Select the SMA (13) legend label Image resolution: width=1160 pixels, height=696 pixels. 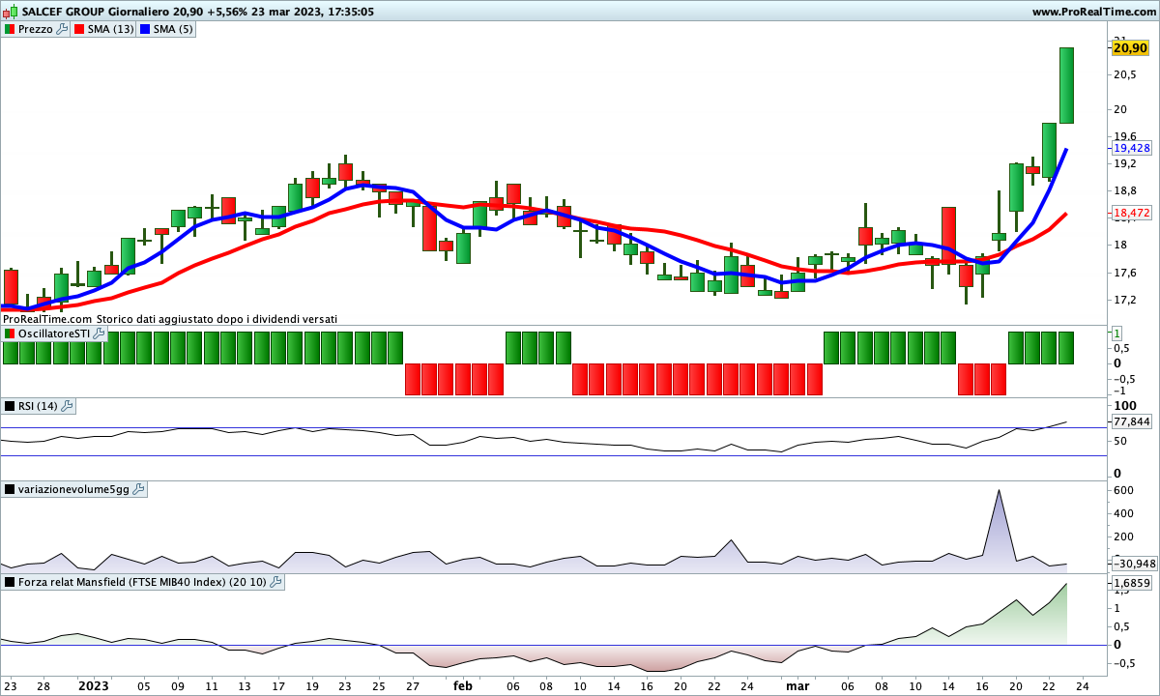pyautogui.click(x=111, y=29)
